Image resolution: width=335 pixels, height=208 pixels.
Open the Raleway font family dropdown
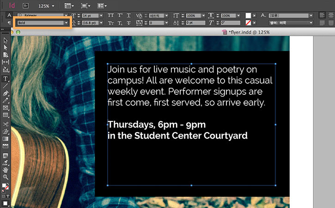(x=66, y=15)
